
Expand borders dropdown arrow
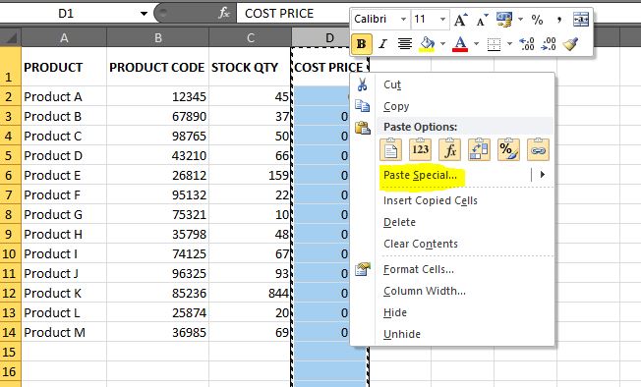click(x=509, y=43)
